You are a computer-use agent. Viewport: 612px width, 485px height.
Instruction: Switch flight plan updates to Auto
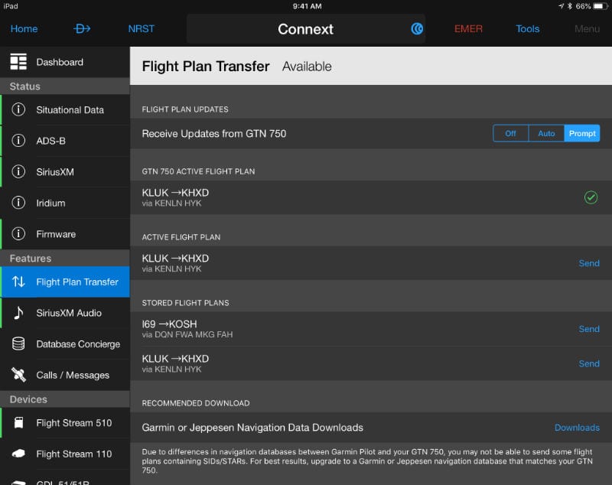click(x=546, y=133)
